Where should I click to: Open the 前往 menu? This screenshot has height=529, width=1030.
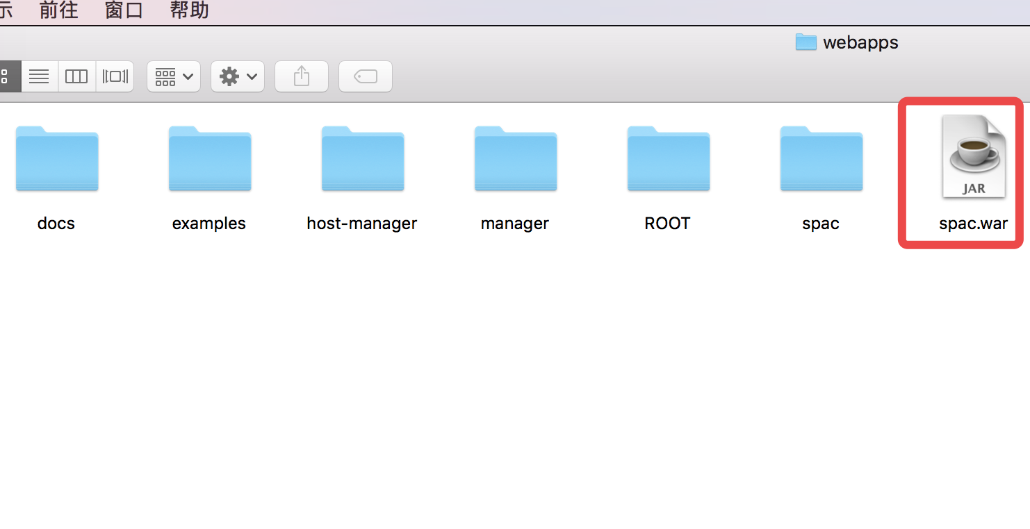[x=59, y=10]
